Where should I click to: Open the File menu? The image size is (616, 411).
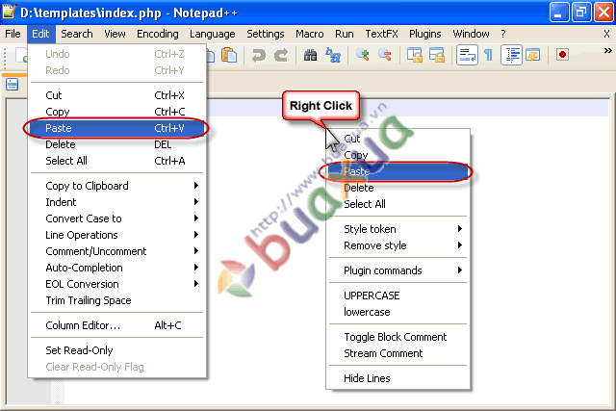[13, 34]
